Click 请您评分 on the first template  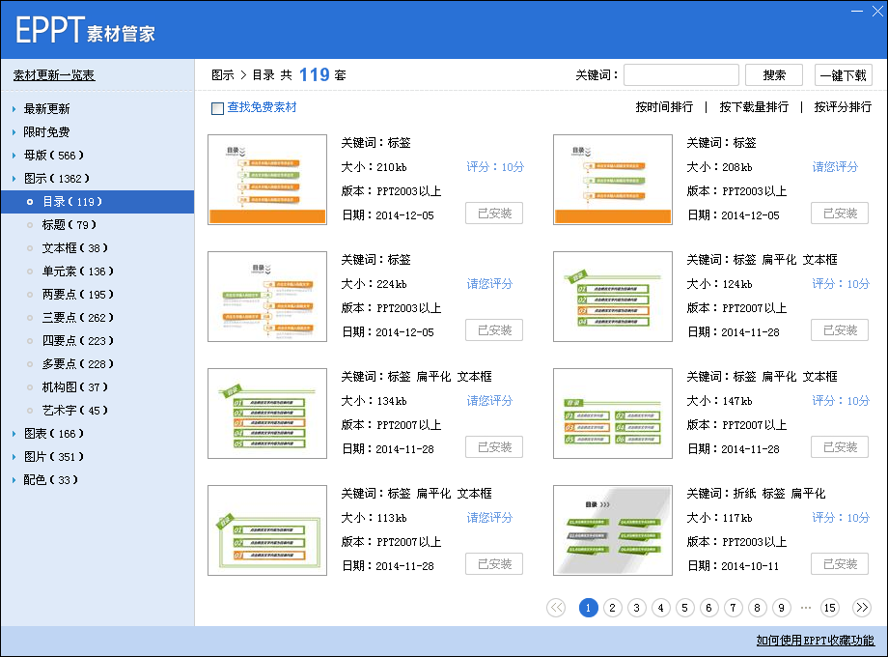pos(835,166)
